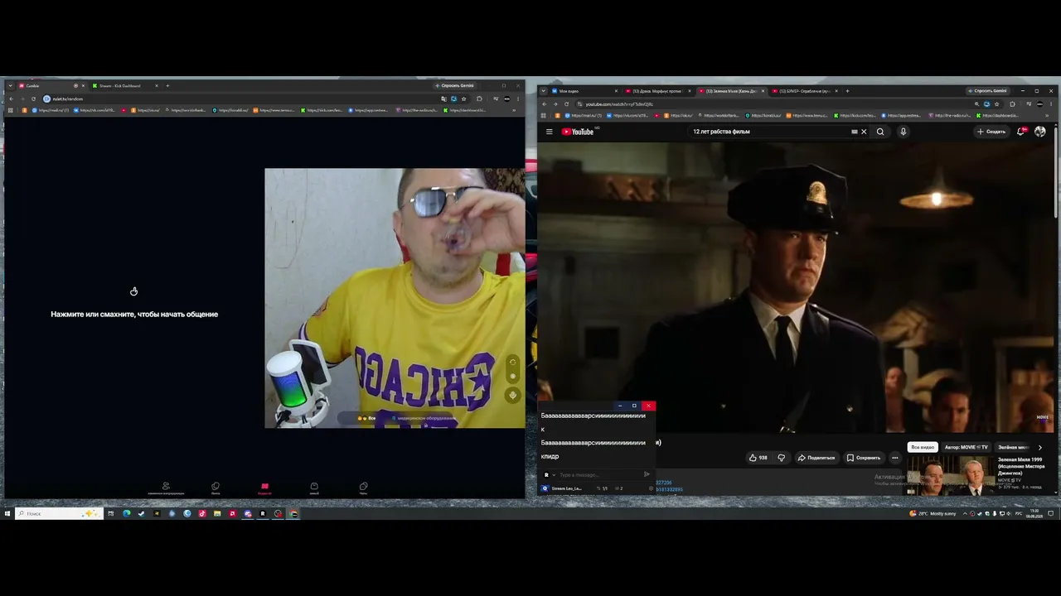The width and height of the screenshot is (1061, 596).
Task: Dislike the YouTube video
Action: point(781,458)
